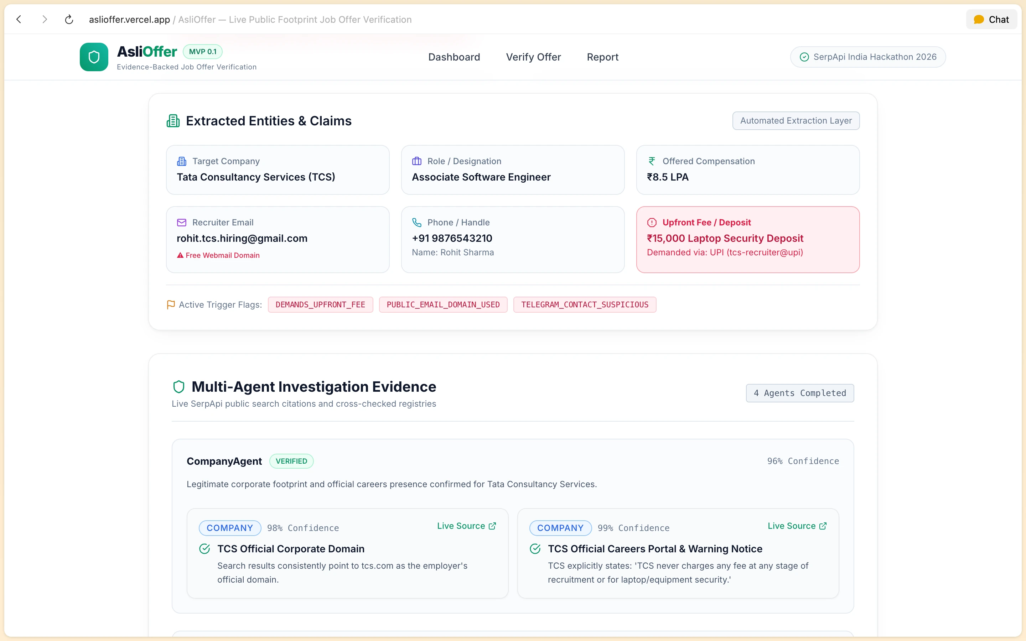This screenshot has width=1026, height=641.
Task: Click the Name: Rohit Sharma text
Action: pyautogui.click(x=453, y=252)
